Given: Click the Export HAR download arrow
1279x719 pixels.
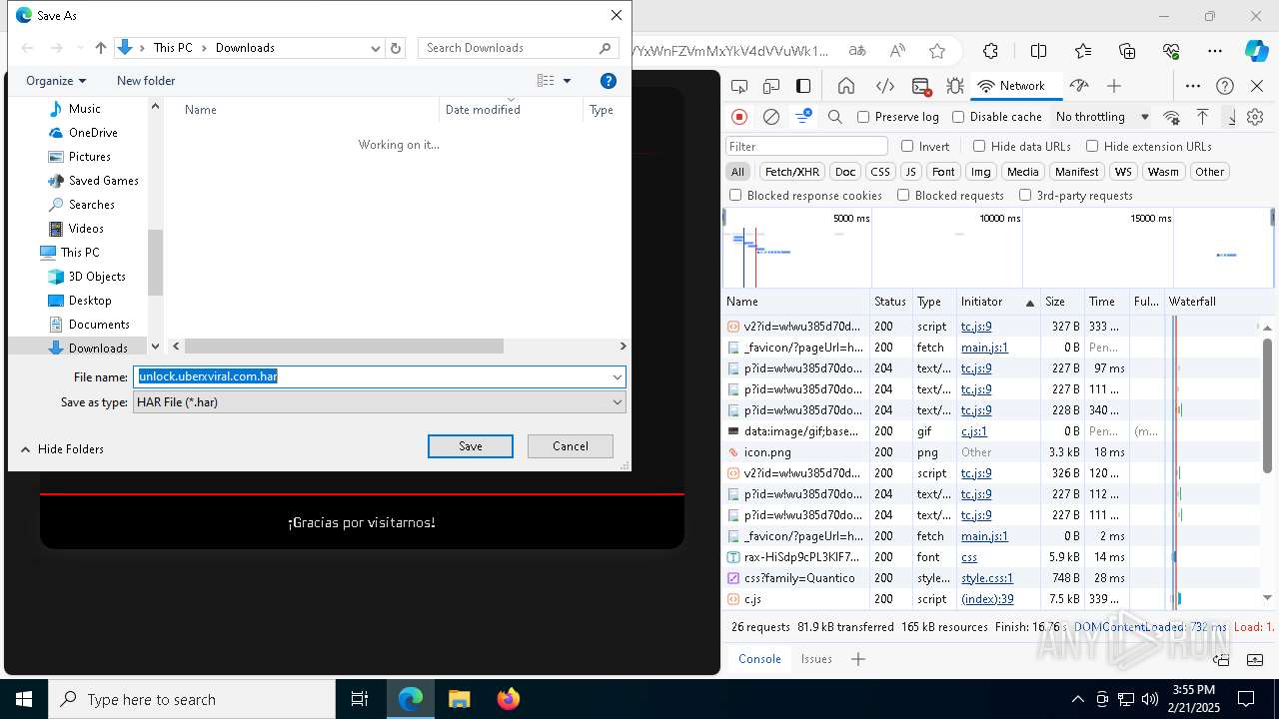Looking at the screenshot, I should 1231,117.
